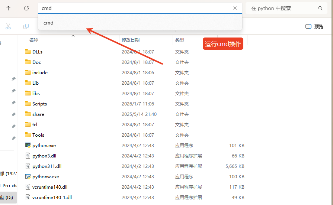Select the vcruntime140_1.dll file icon

[x=28, y=197]
